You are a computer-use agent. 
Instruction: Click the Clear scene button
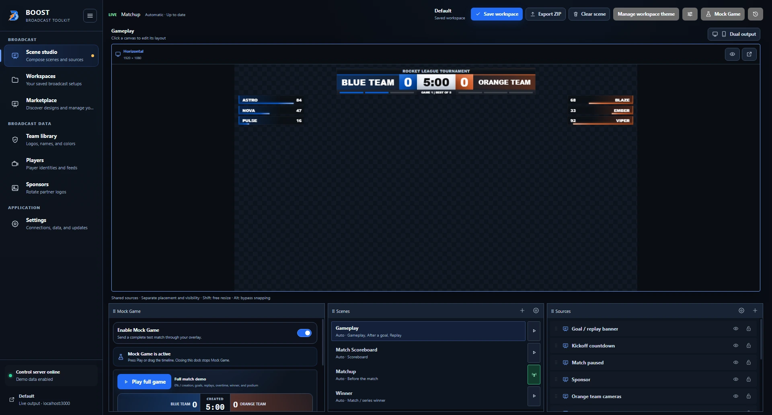click(x=589, y=14)
